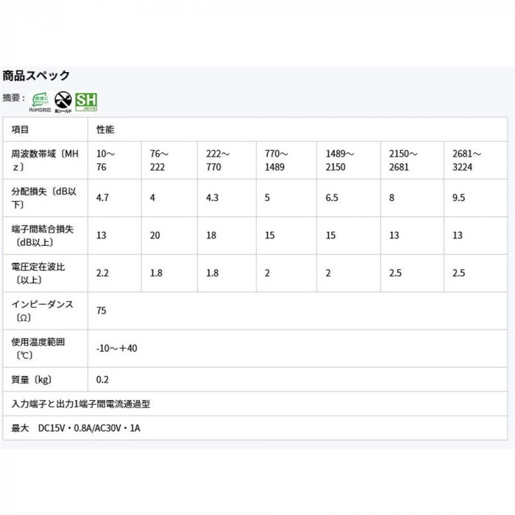
Task: Click the impedance value 75
Action: [x=102, y=310]
